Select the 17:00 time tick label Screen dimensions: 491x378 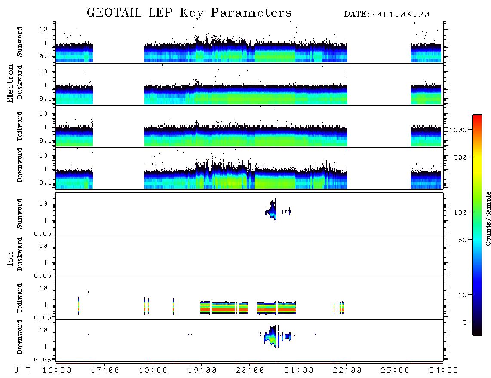pos(105,370)
